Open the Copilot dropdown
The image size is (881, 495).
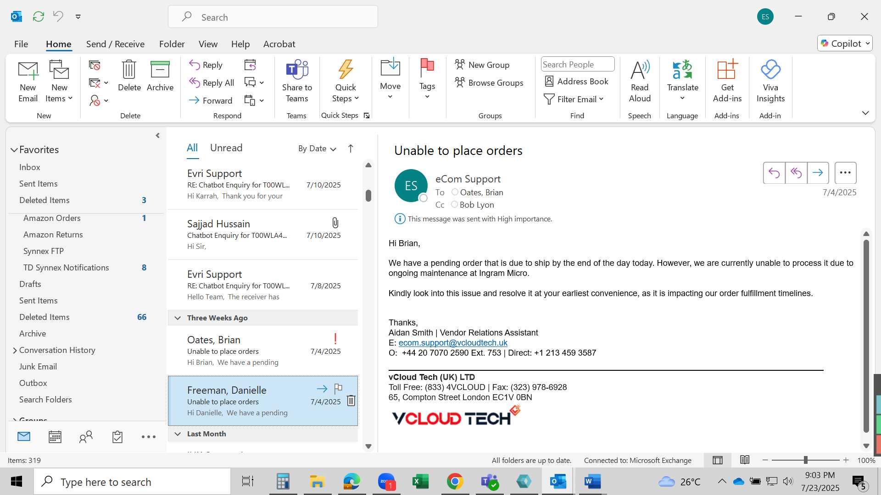coord(844,44)
